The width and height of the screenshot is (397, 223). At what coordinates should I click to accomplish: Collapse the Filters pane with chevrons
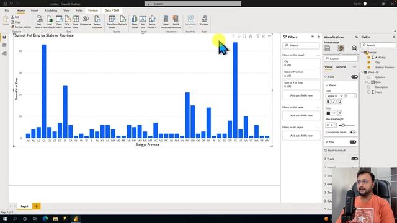point(318,37)
